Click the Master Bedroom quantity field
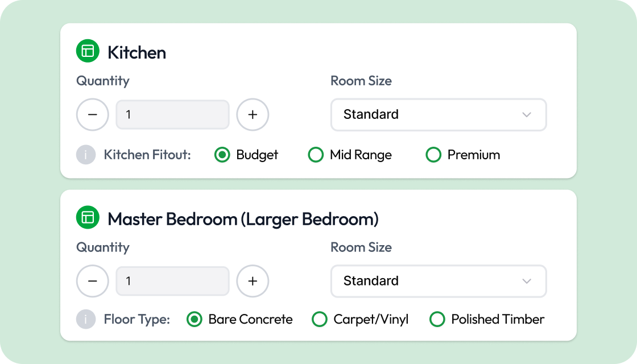Image resolution: width=637 pixels, height=364 pixels. (x=172, y=281)
